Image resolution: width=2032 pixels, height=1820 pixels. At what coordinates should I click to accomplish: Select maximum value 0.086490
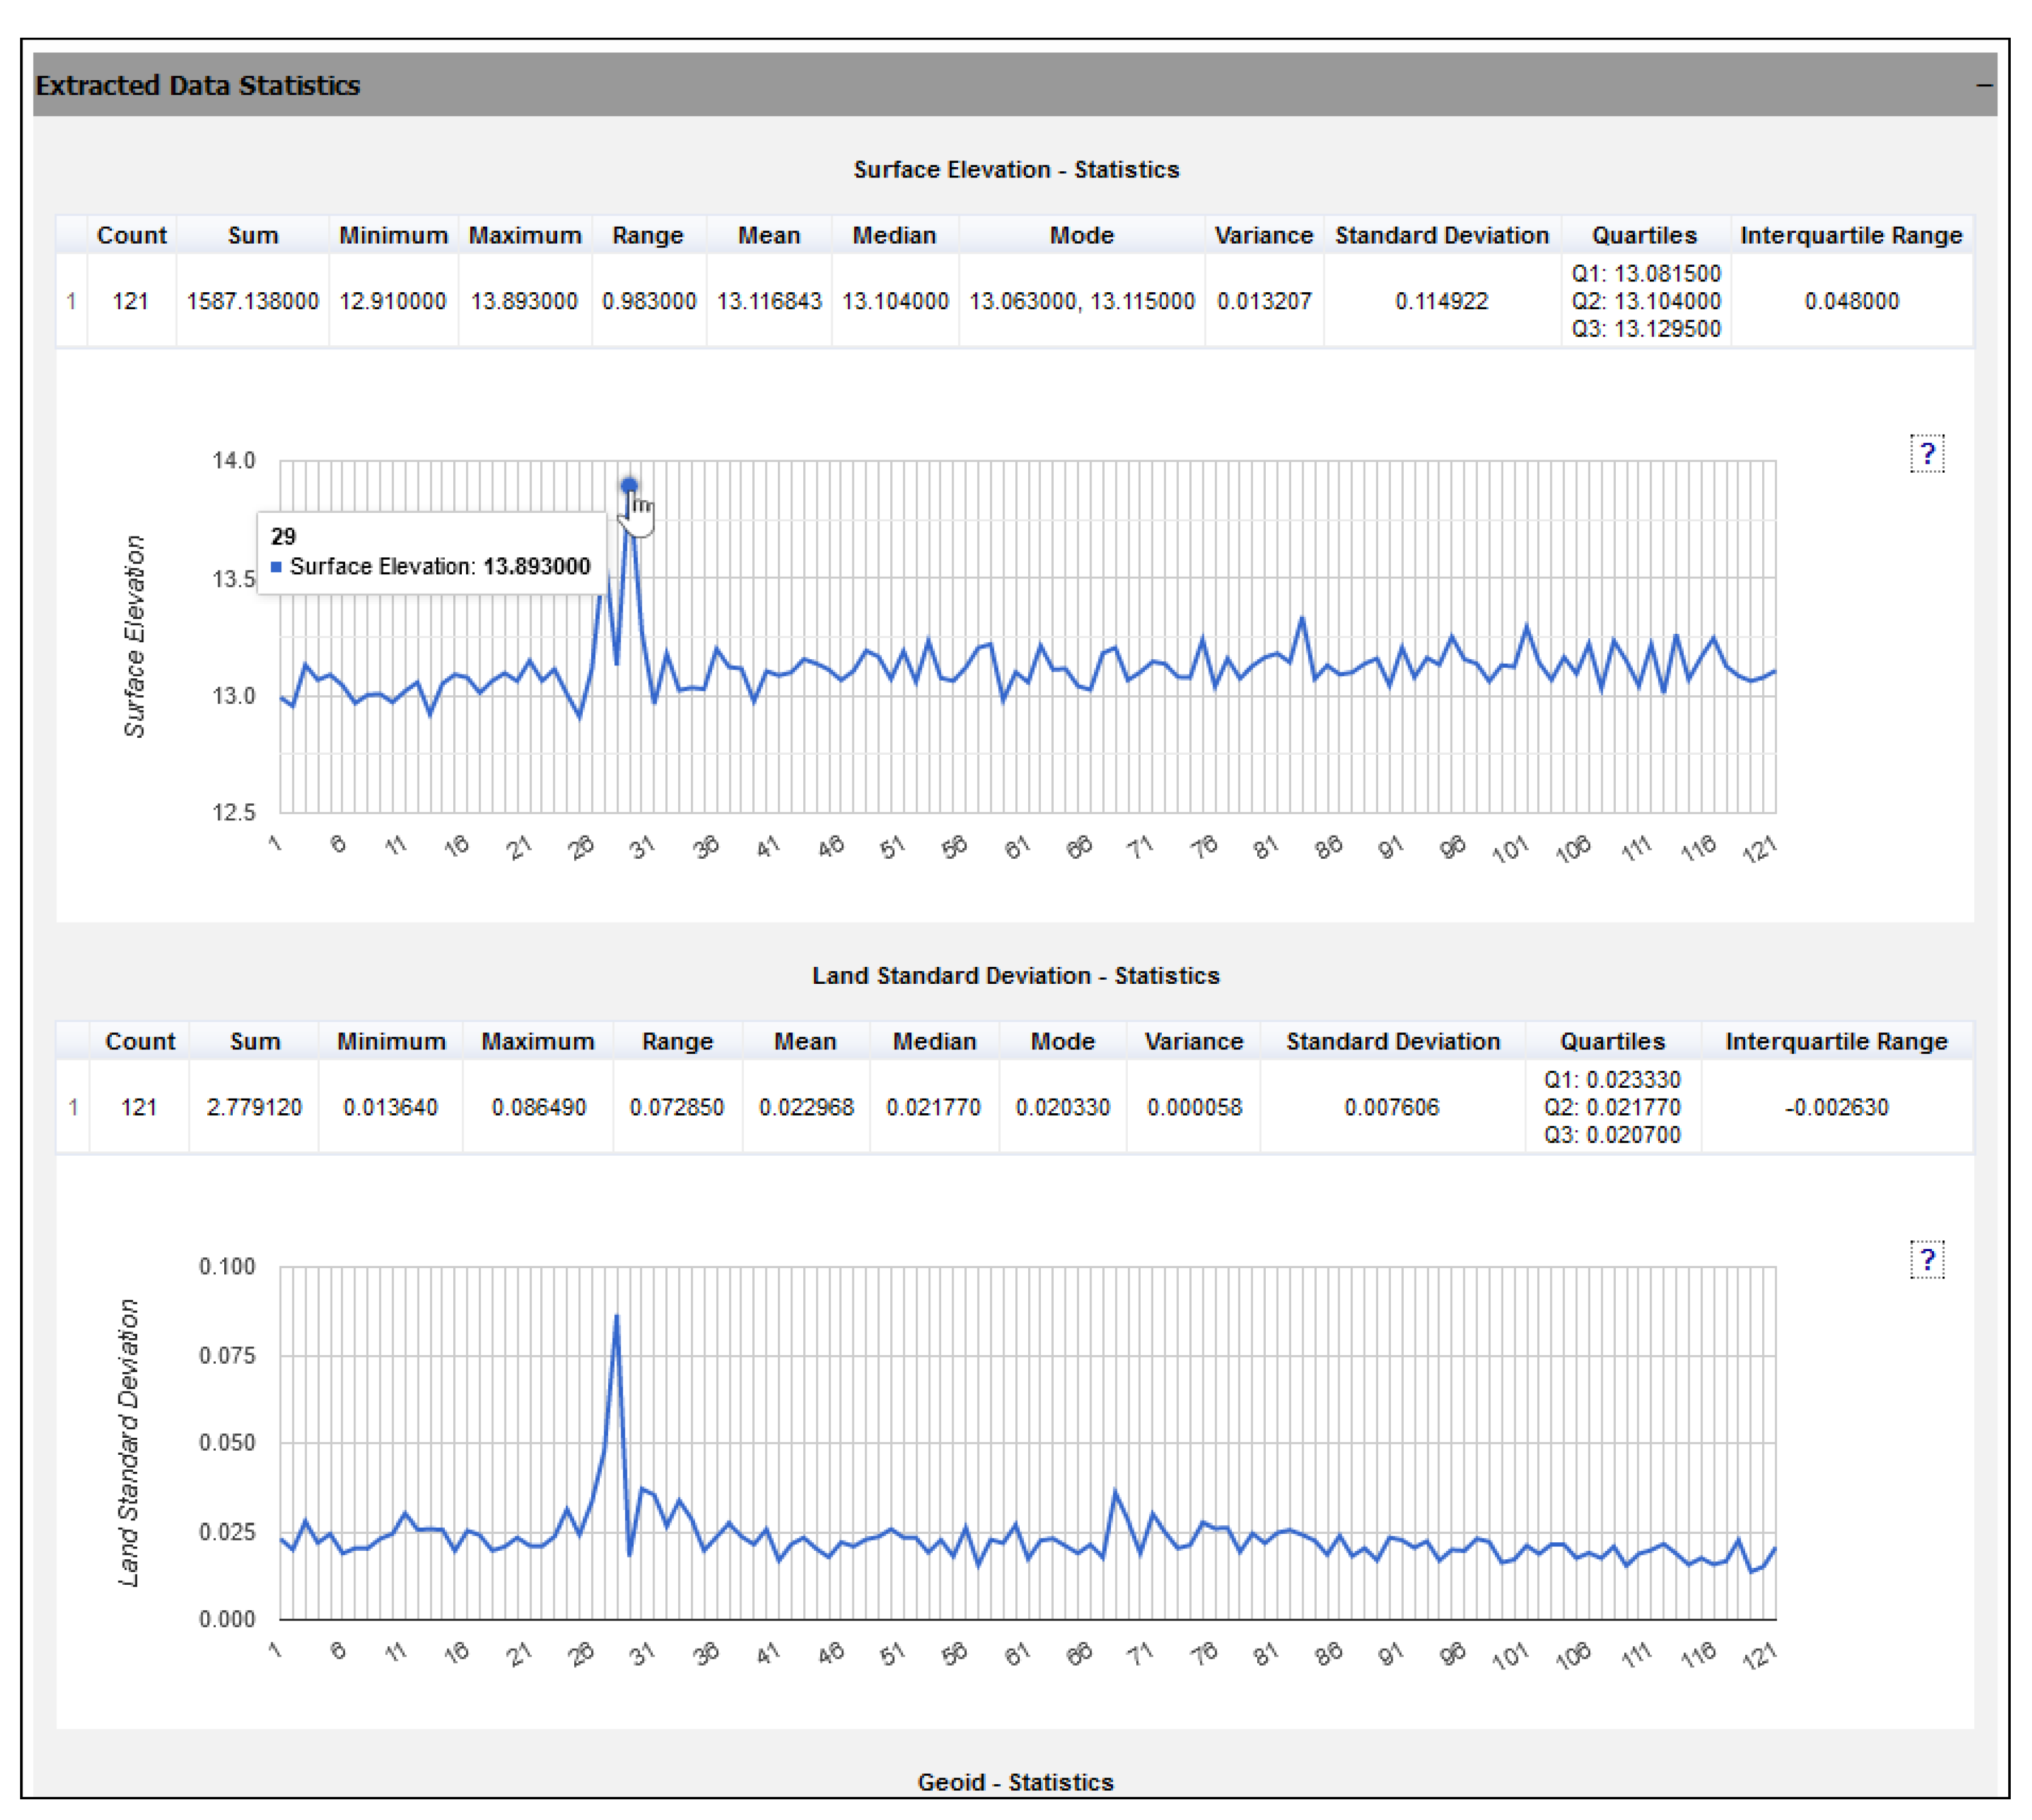point(539,1107)
